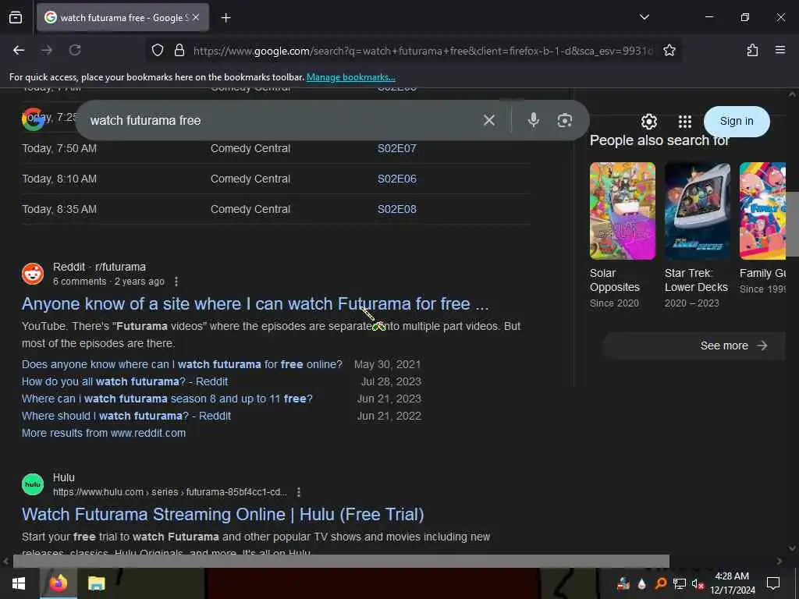799x599 pixels.
Task: Select 'Today, 8:35 AM' showtime text
Action: click(x=59, y=209)
